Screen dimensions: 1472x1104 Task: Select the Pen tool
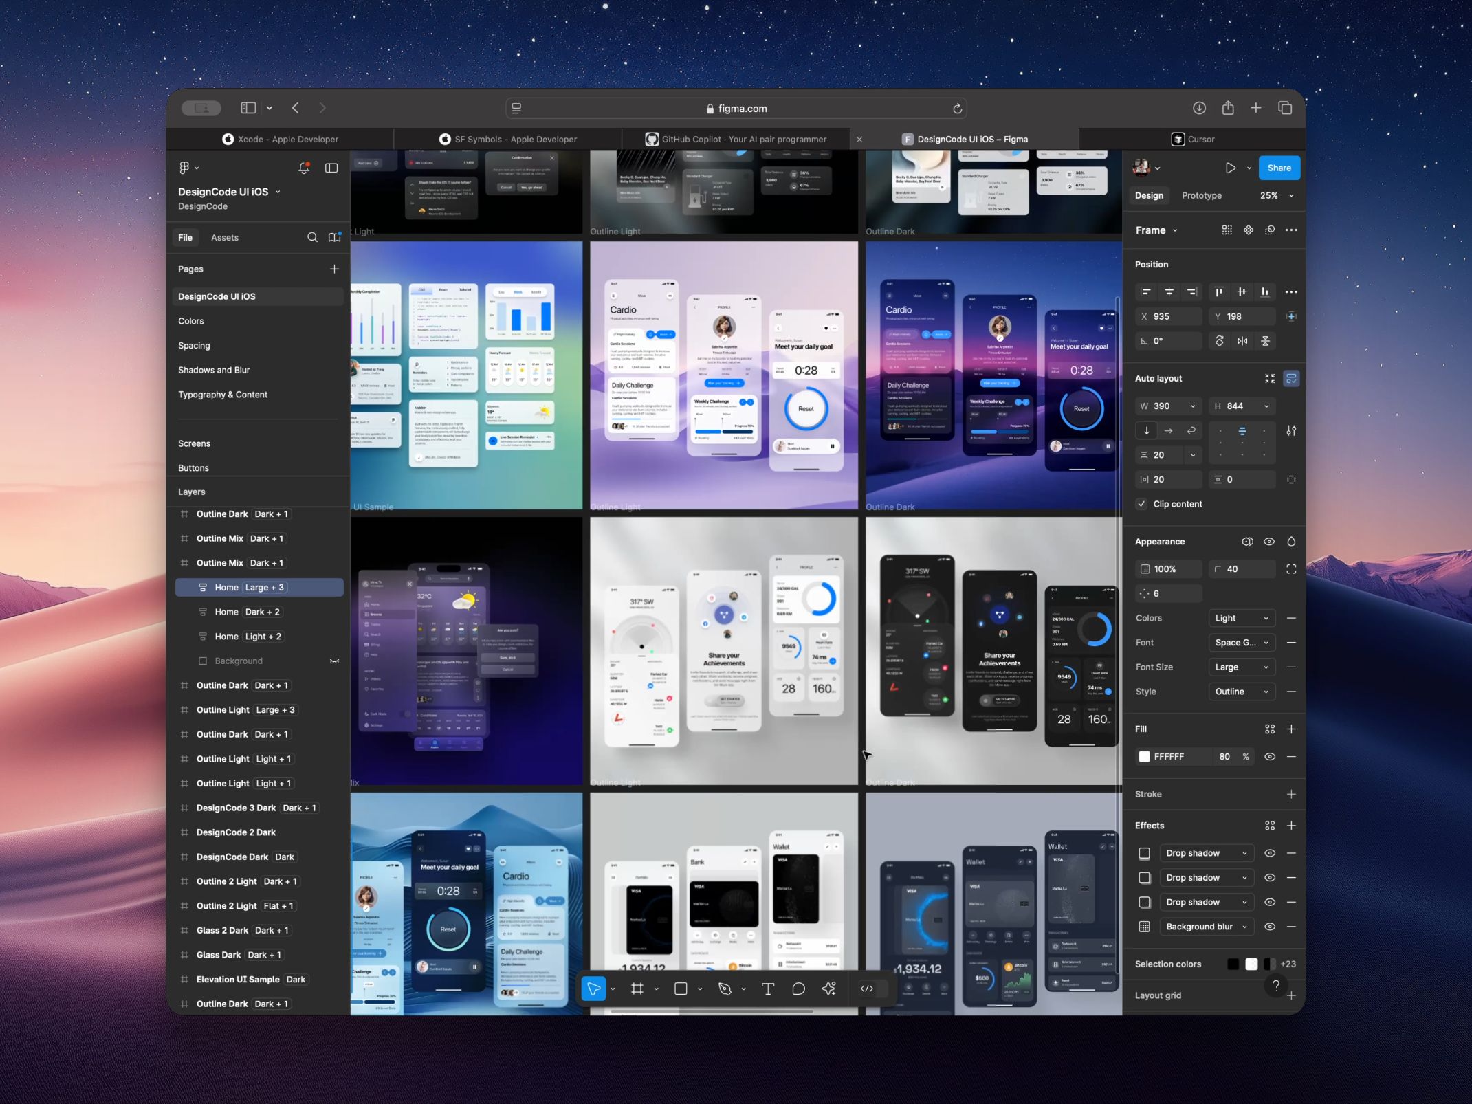[725, 989]
